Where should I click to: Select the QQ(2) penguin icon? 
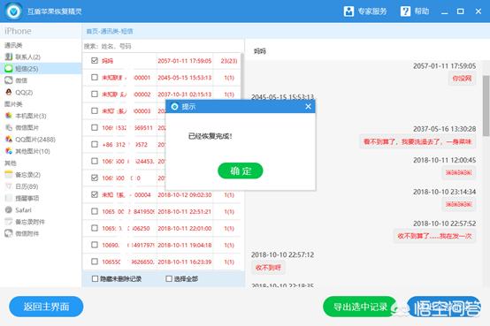pyautogui.click(x=9, y=92)
